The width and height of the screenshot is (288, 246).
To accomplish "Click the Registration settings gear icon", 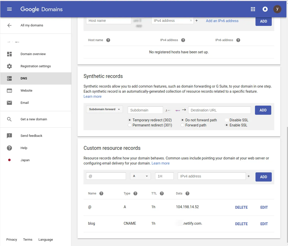I will tap(9, 66).
